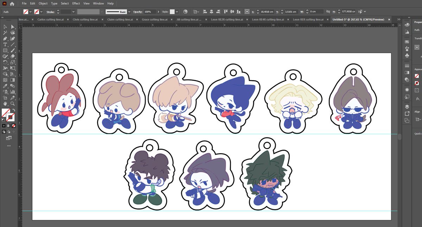Screen dimensions: 422x227
Task: Select the Free Transform tool
Action: coord(13,68)
